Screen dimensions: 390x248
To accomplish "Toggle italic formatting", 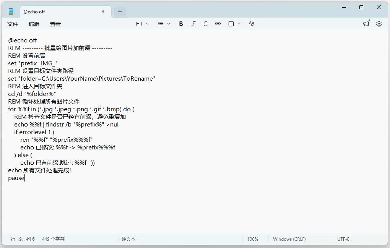I will [193, 24].
